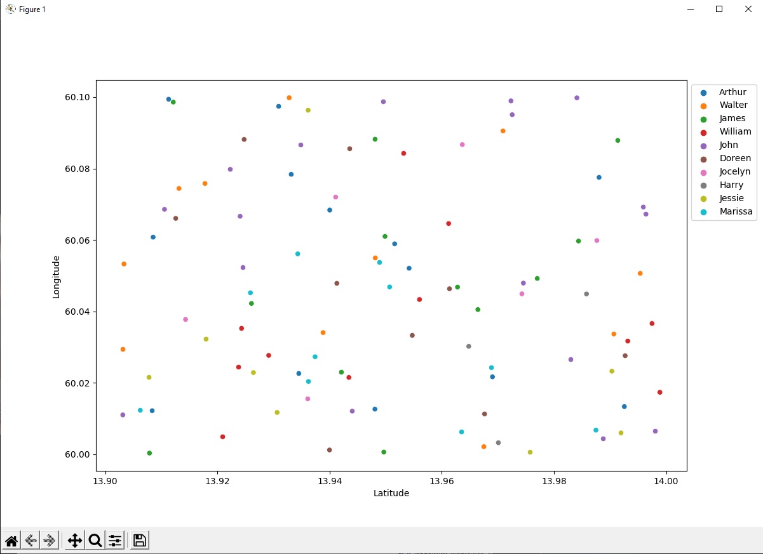The image size is (763, 554).
Task: Select the William label text in legend
Action: pos(735,132)
